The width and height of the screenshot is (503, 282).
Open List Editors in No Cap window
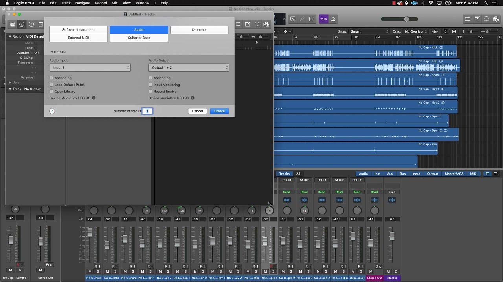pos(467,19)
